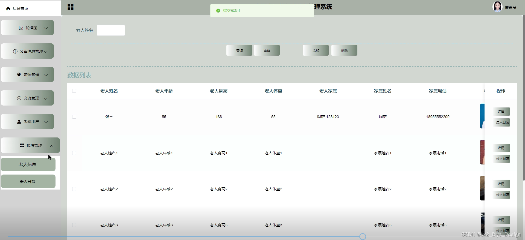Check the row checkbox for 老人姓名2
This screenshot has height=240, width=525.
point(74,189)
